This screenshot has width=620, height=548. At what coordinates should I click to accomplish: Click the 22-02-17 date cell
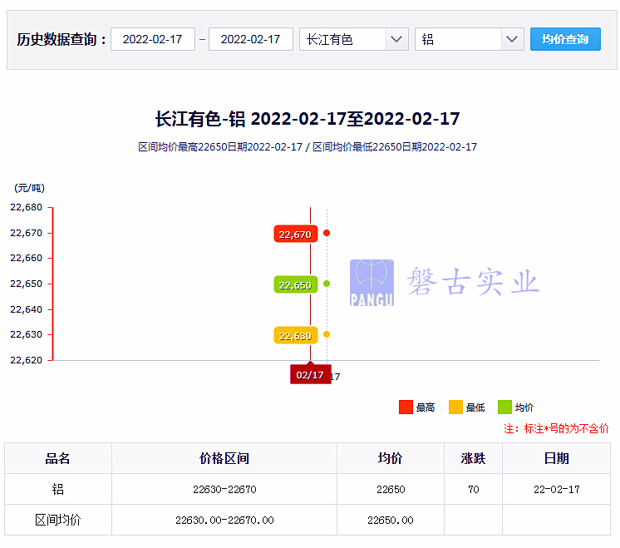556,489
